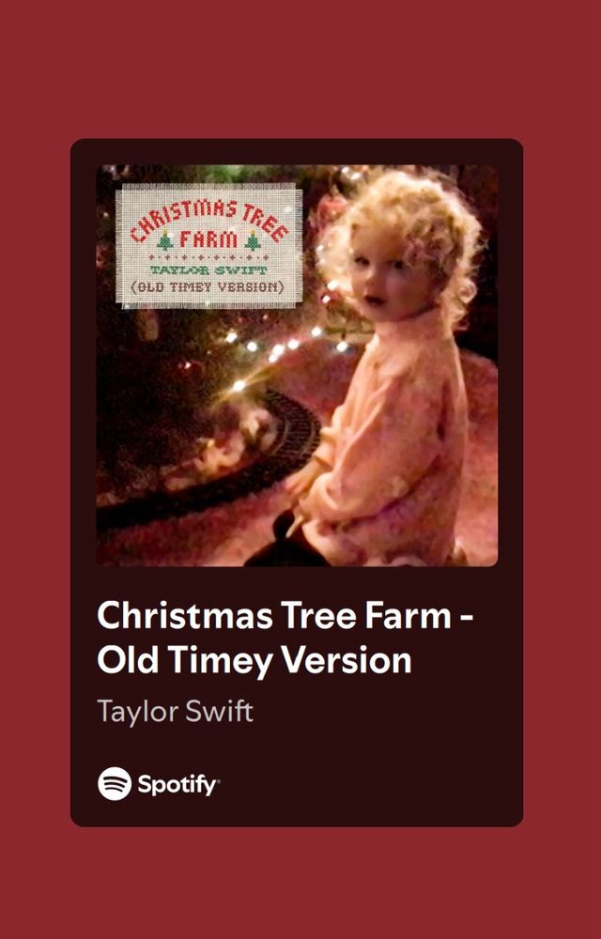Click the 'Old Timey Version' title line
Viewport: 601px width, 939px height.
[x=254, y=661]
